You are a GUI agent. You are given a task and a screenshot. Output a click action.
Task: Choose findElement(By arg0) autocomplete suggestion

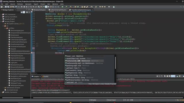tap(84, 61)
